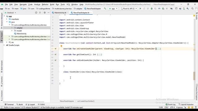The width and height of the screenshot is (198, 111).
Task: Expand the model package
Action: coord(12,31)
